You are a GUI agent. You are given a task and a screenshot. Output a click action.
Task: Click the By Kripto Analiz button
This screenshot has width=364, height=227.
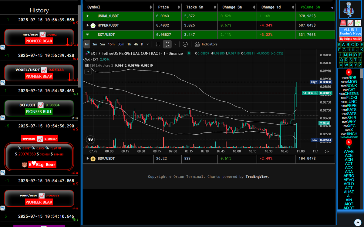pos(350,39)
